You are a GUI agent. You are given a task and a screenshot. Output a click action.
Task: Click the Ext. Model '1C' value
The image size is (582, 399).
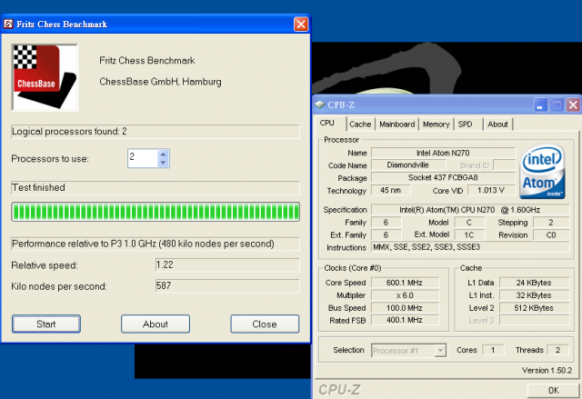click(469, 235)
